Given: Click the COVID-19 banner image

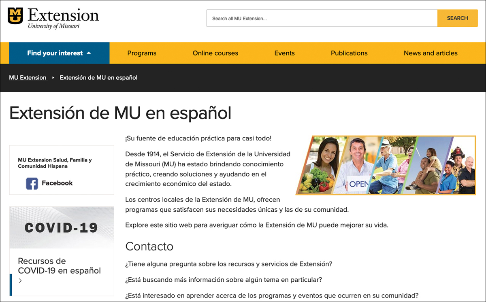Looking at the screenshot, I should (62, 227).
